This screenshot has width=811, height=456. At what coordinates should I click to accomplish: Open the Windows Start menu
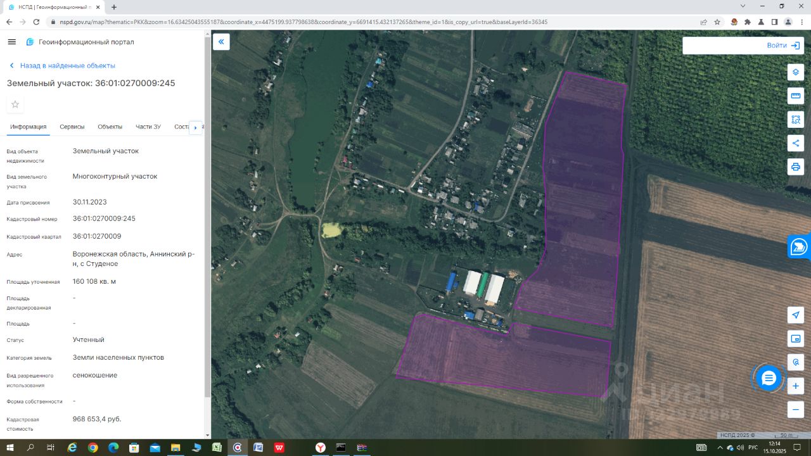[x=10, y=447]
